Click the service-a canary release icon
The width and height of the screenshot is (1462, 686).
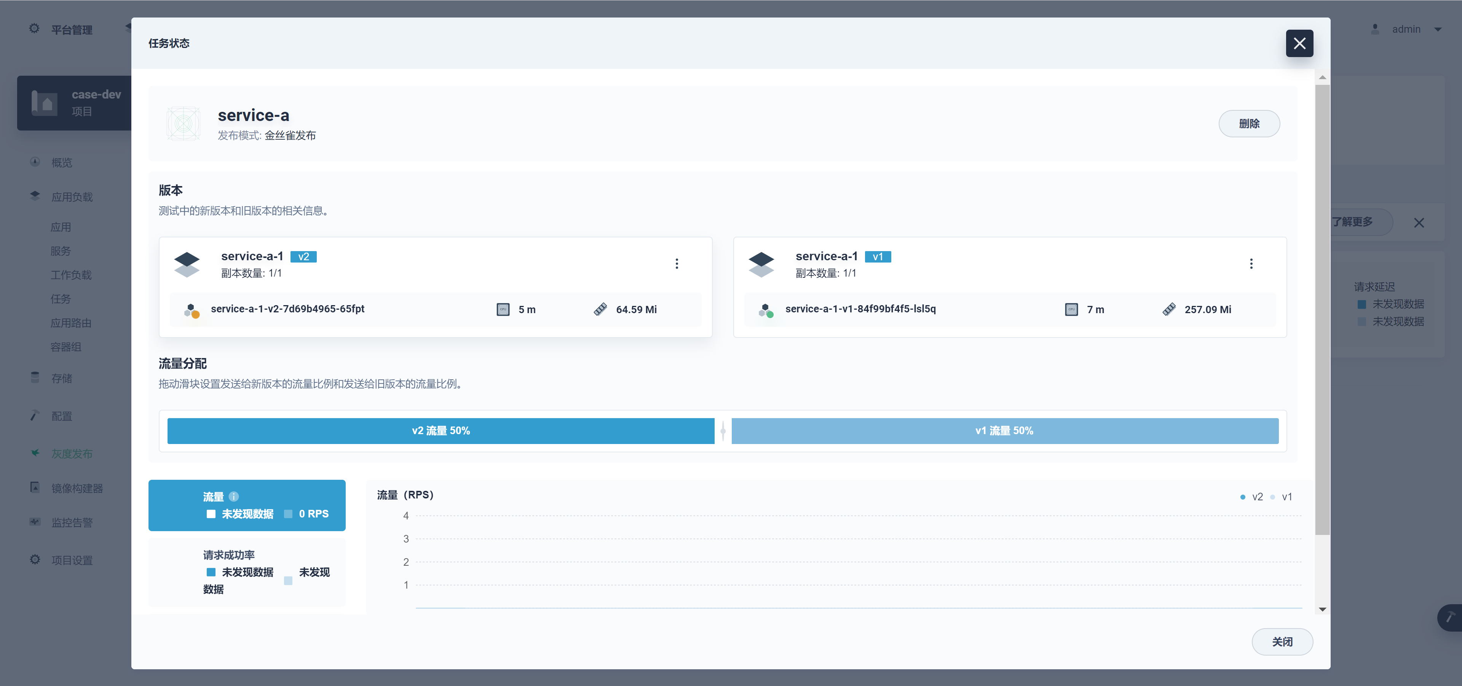tap(183, 124)
